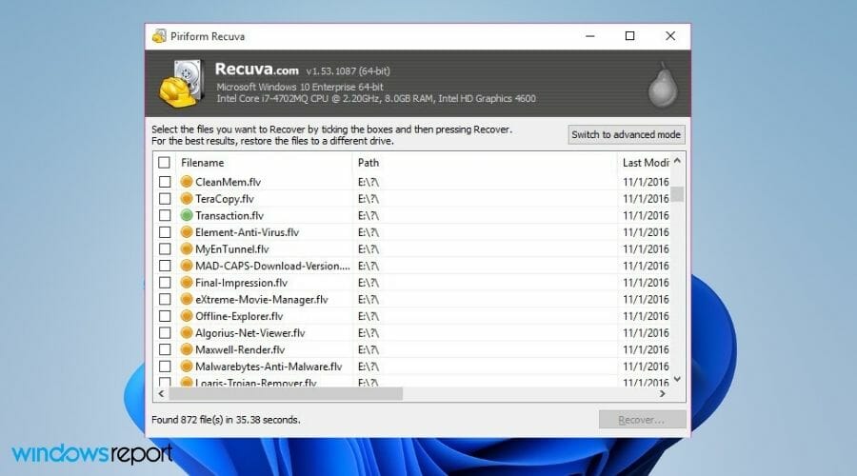The image size is (857, 476).
Task: Click the orange status icon of CleanMem.flv
Action: pos(187,182)
